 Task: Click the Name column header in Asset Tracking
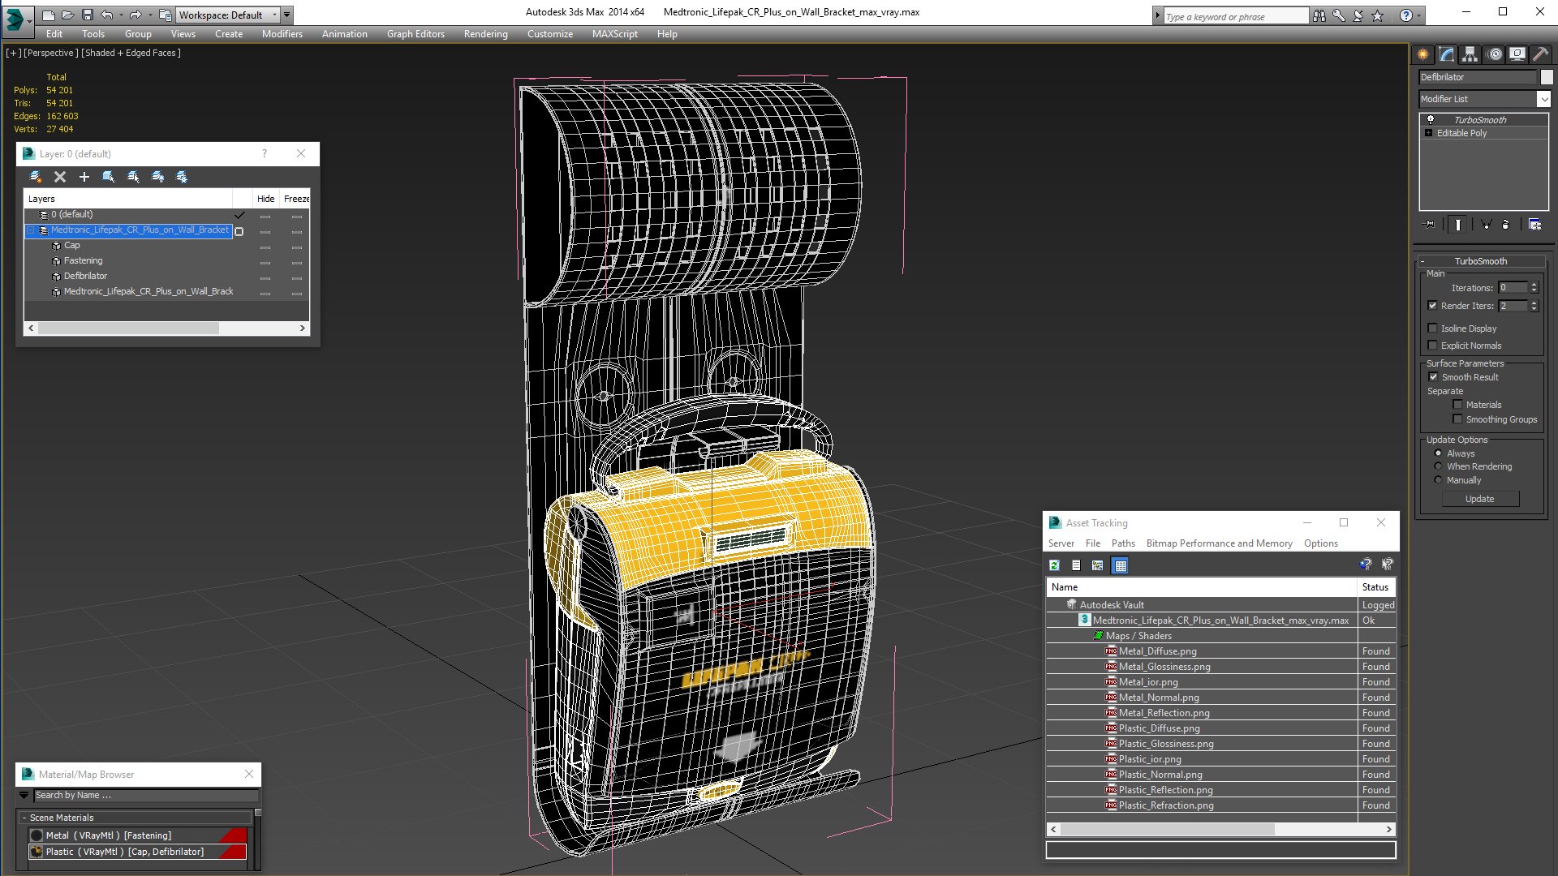coord(1201,587)
